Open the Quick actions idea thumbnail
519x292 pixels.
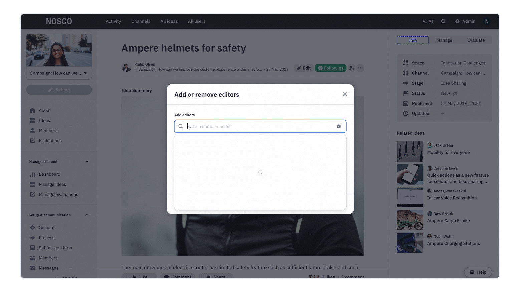(x=410, y=174)
